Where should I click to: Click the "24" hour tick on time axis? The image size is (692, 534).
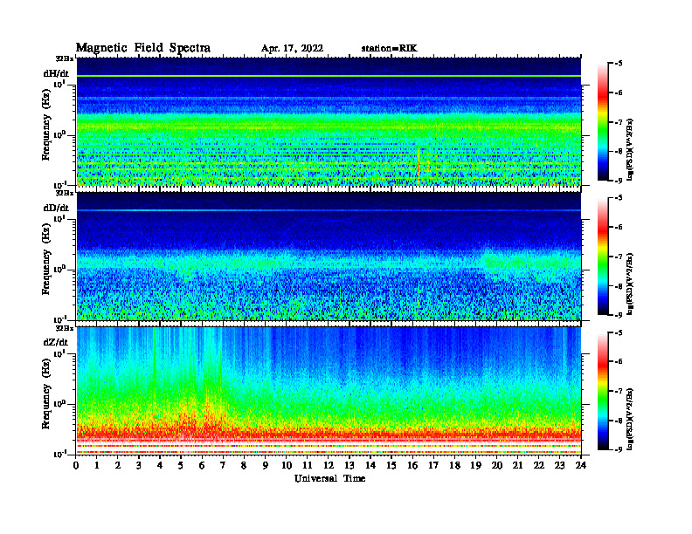pyautogui.click(x=581, y=465)
